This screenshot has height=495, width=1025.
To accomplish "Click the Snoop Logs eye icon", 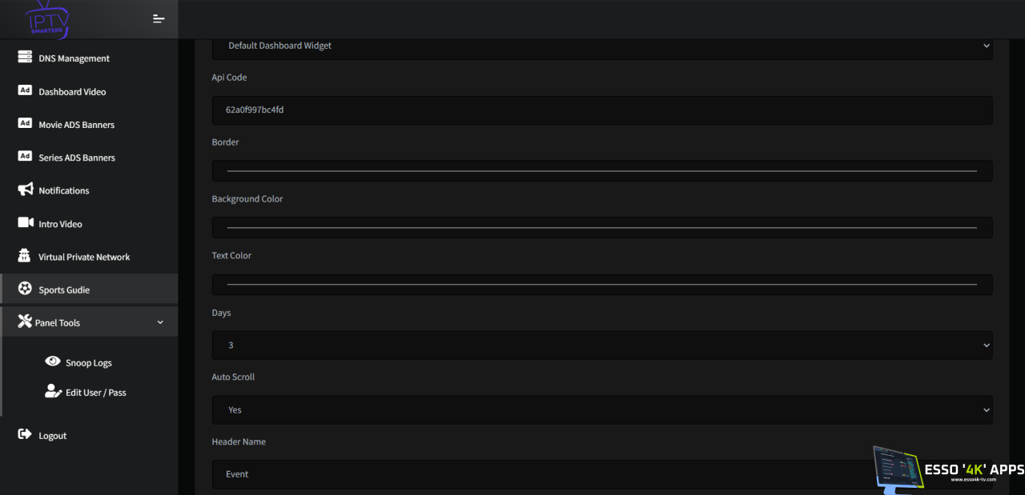I will (53, 361).
